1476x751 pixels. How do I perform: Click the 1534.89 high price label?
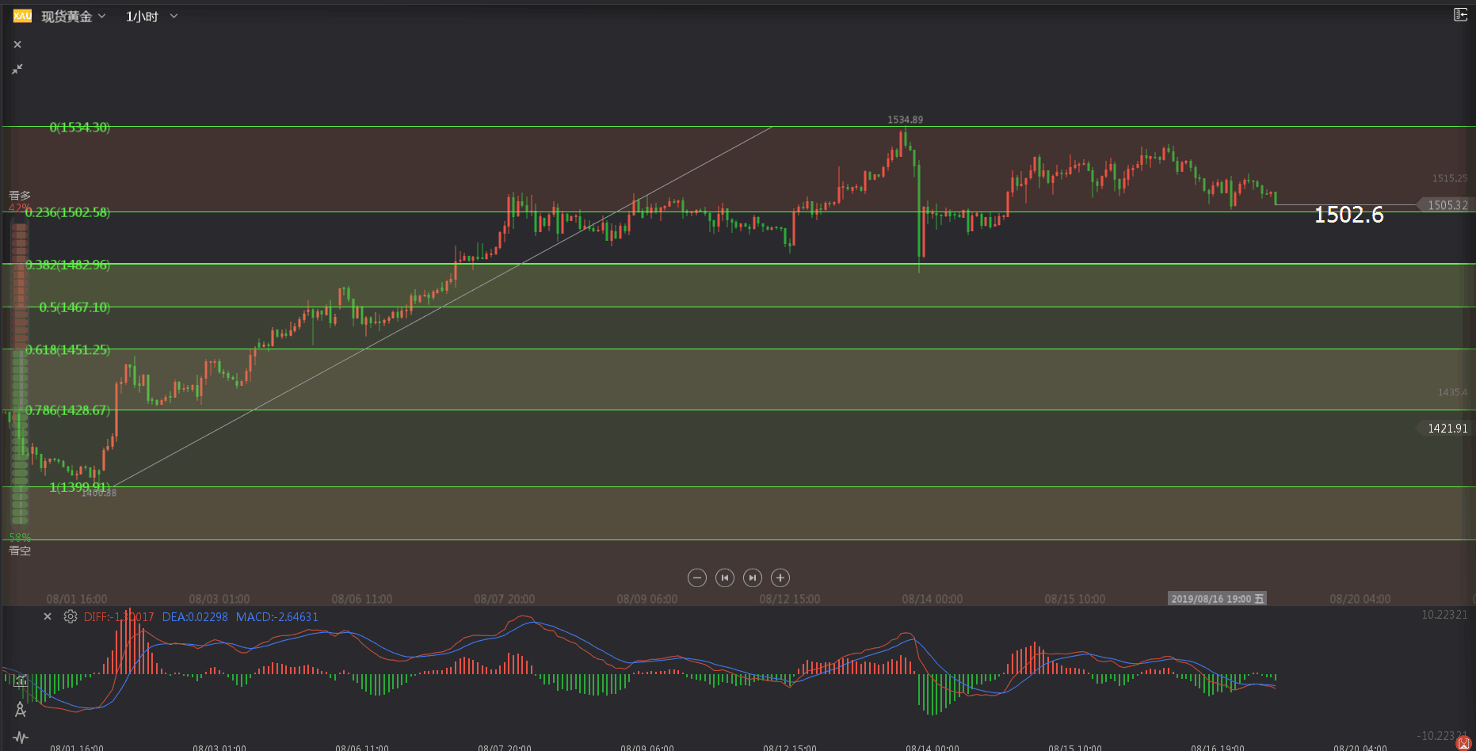tap(905, 120)
